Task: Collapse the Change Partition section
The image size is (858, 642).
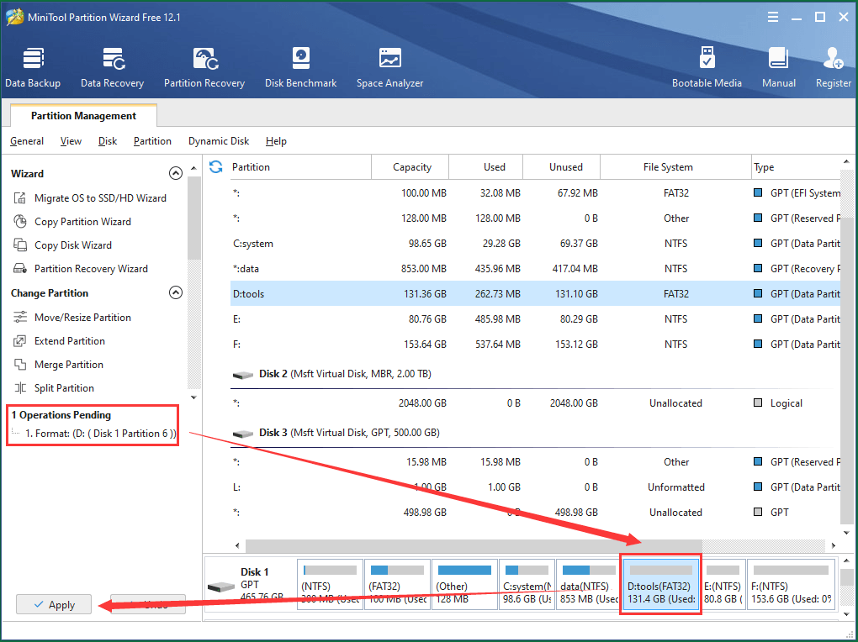Action: [x=176, y=292]
